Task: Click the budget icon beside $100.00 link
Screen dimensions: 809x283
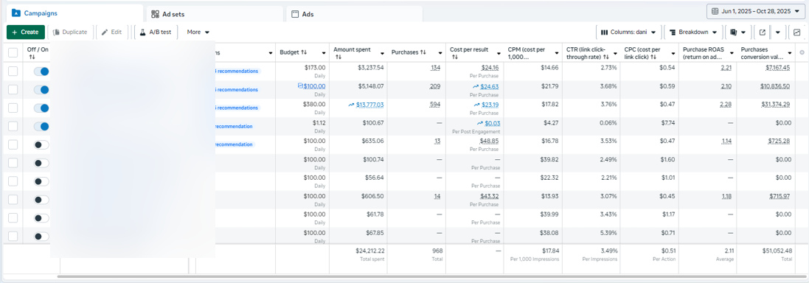Action: coord(300,86)
